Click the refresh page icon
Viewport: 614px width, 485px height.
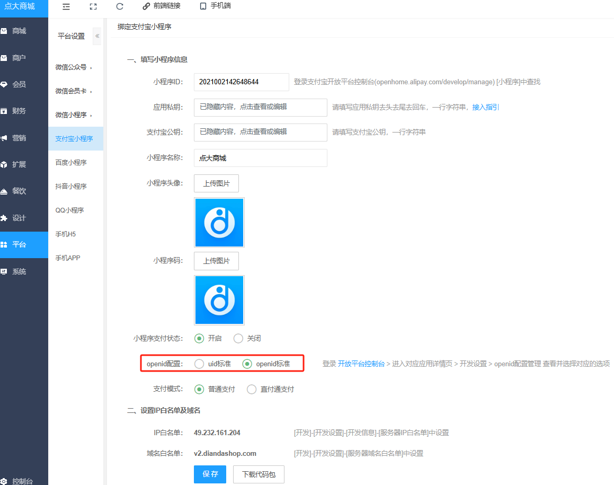tap(120, 6)
